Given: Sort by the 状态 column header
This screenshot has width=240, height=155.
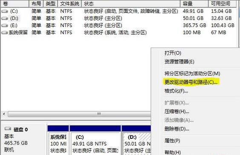Looking at the screenshot, I should coord(131,4).
